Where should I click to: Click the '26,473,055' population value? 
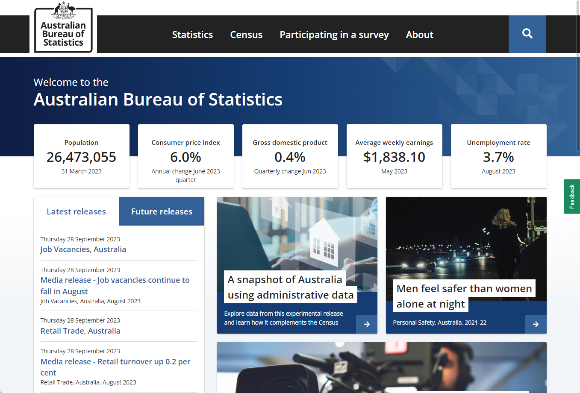[x=82, y=157]
